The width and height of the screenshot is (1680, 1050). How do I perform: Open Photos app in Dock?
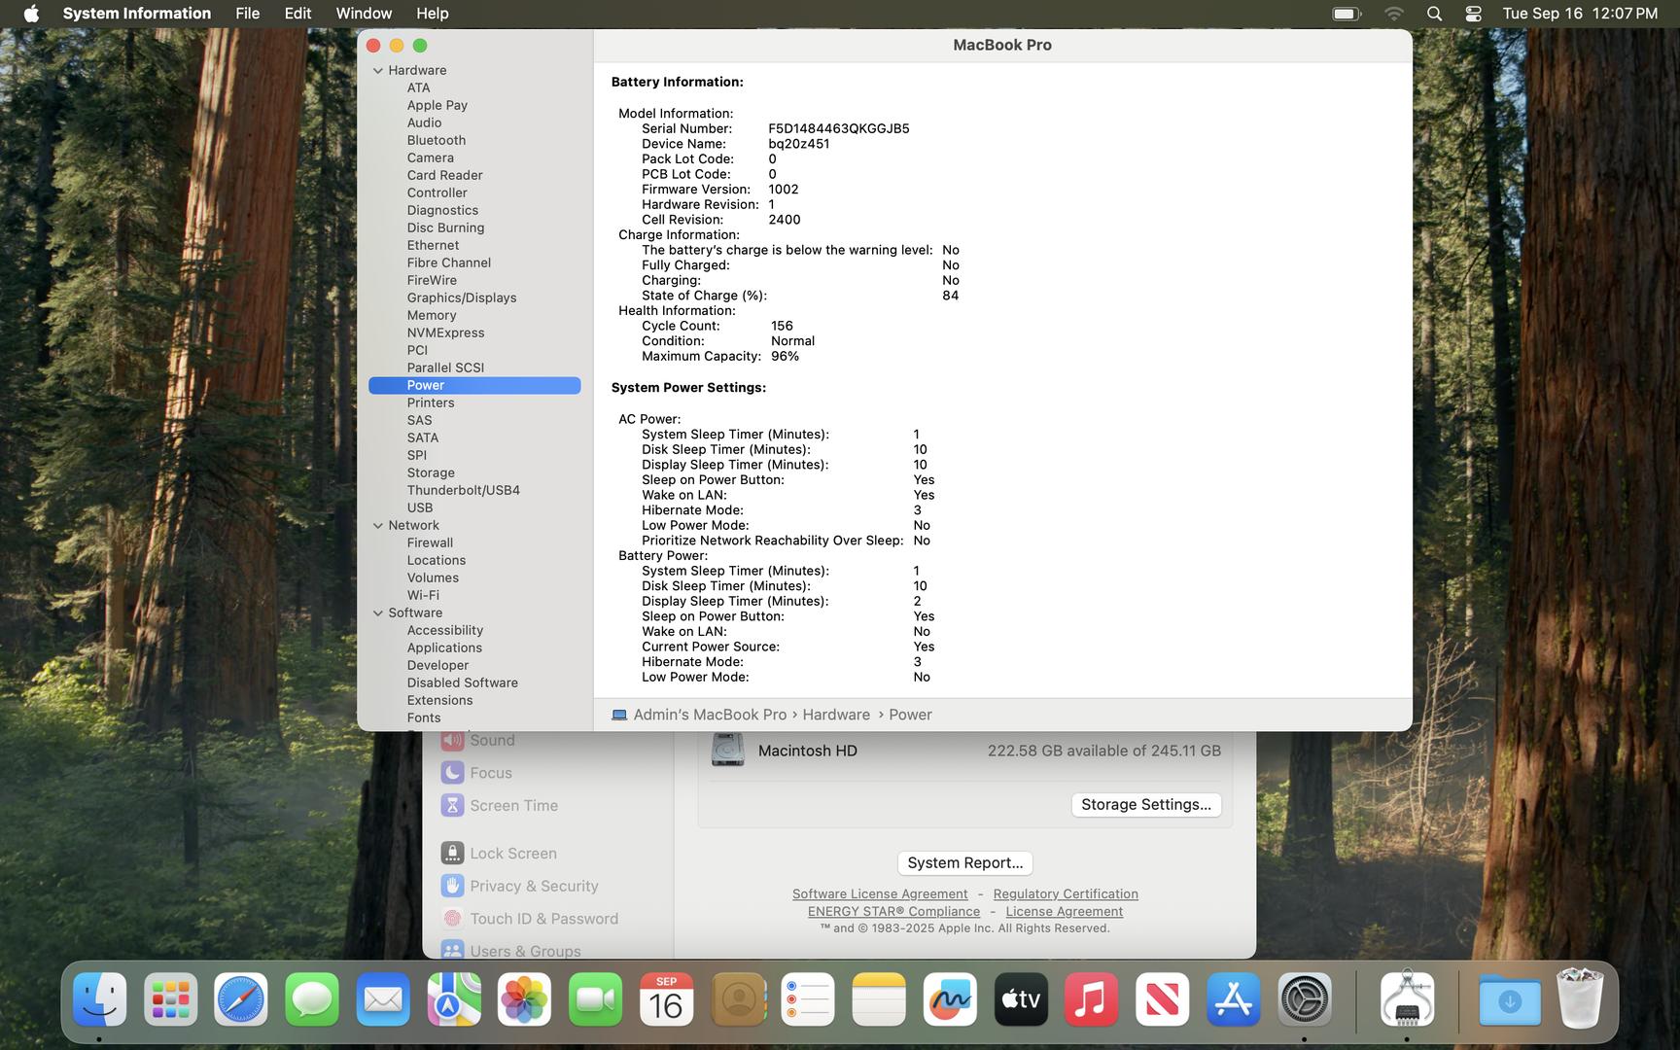point(525,999)
